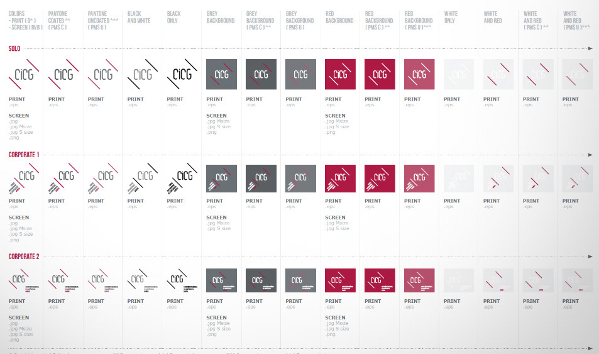Viewport: 599px width, 354px height.
Task: Click the Corporate 1 Red Background (PMS U) swatch
Action: coord(419,179)
